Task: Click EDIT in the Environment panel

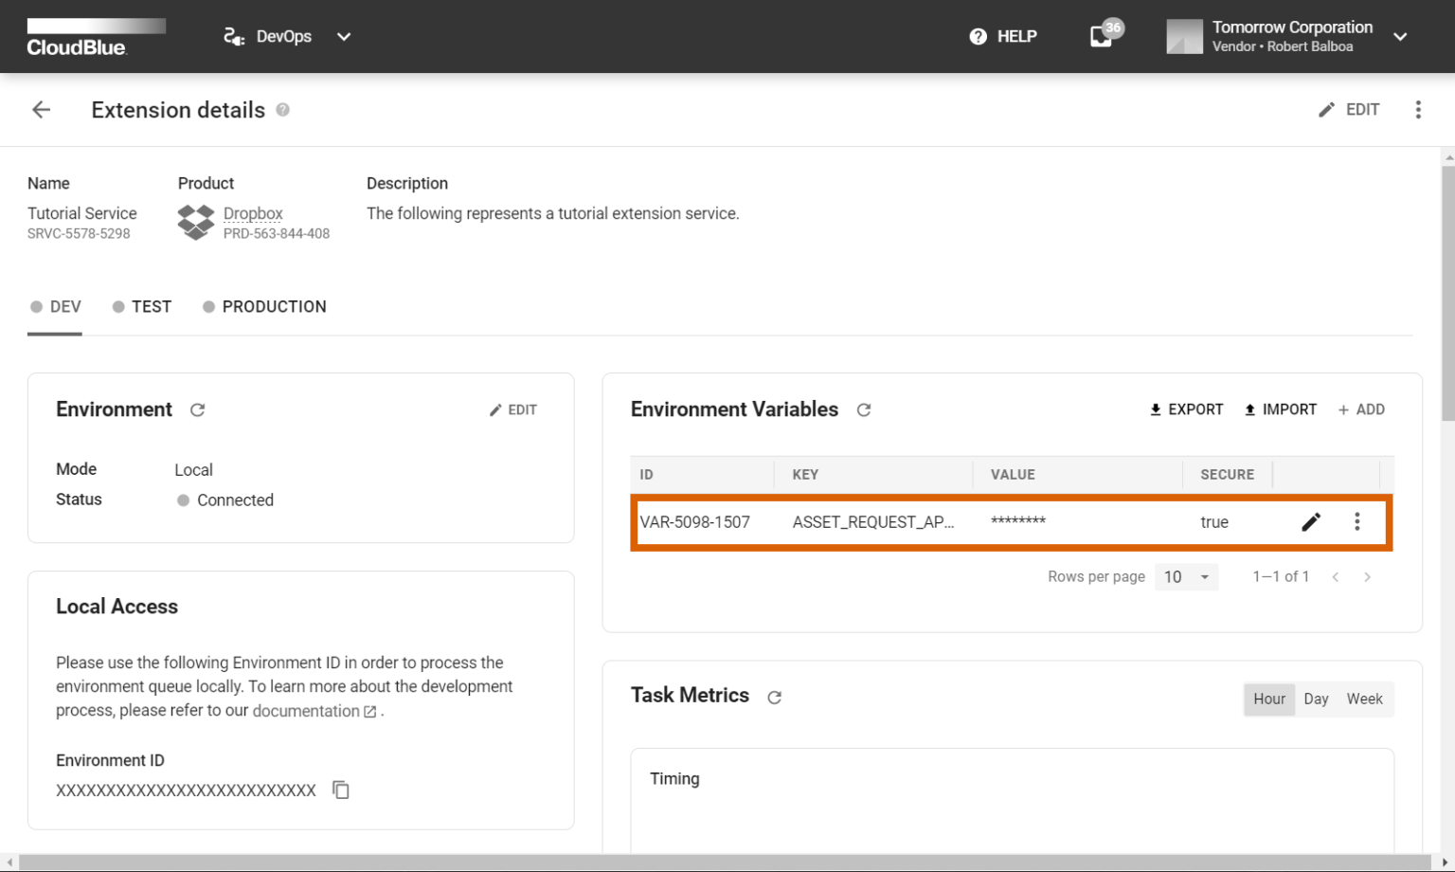Action: tap(513, 410)
